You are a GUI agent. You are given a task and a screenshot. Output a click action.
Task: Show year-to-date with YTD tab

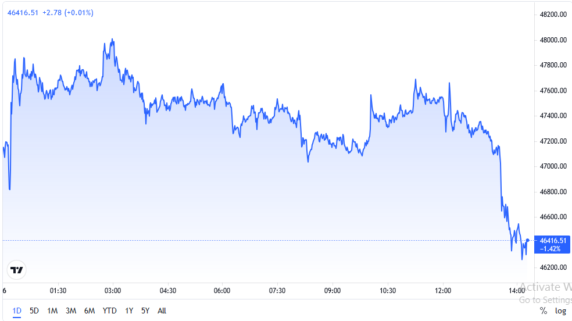110,311
